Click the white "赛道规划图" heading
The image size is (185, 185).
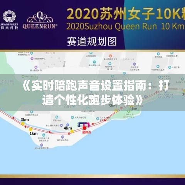coord(92,42)
